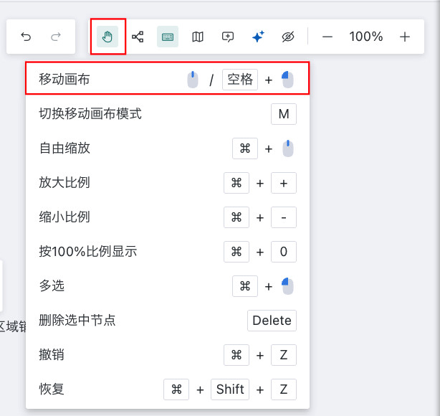This screenshot has width=440, height=416.
Task: Zoom in with the plus button
Action: coord(405,37)
